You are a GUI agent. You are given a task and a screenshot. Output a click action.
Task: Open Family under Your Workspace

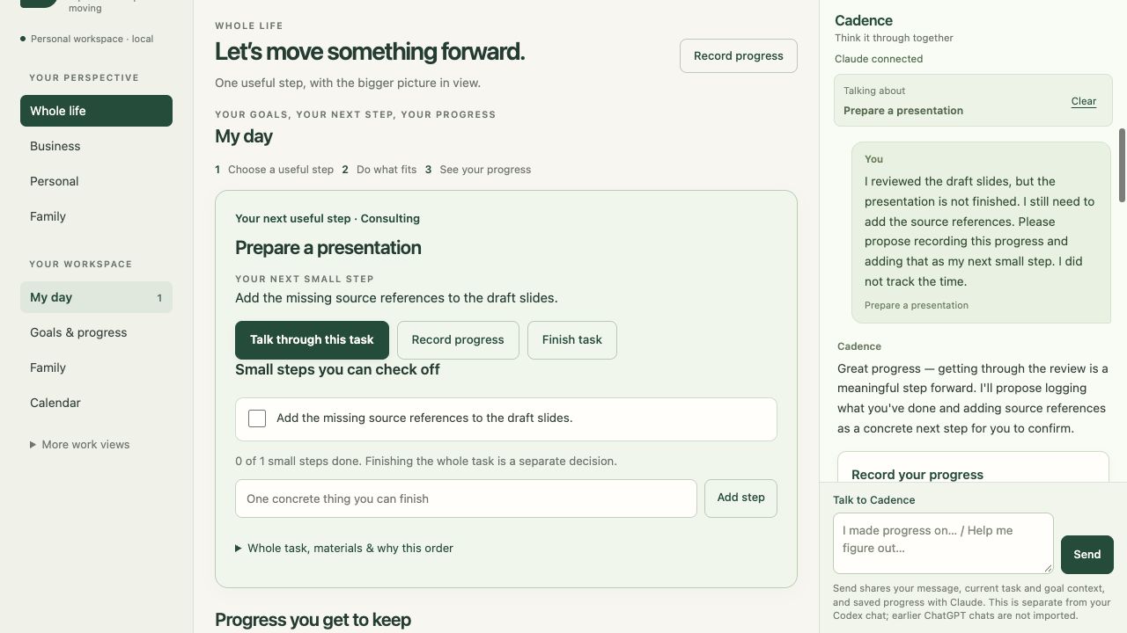96,367
